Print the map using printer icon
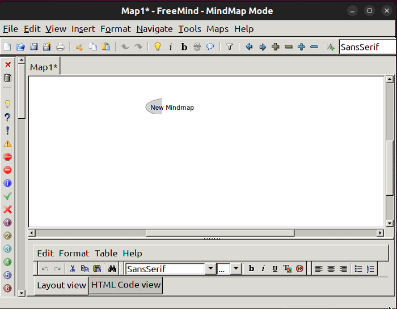 tap(60, 47)
